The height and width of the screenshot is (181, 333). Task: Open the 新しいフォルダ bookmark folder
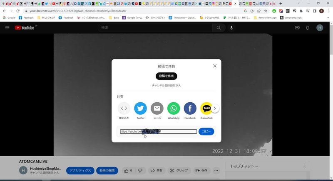pyautogui.click(x=46, y=18)
